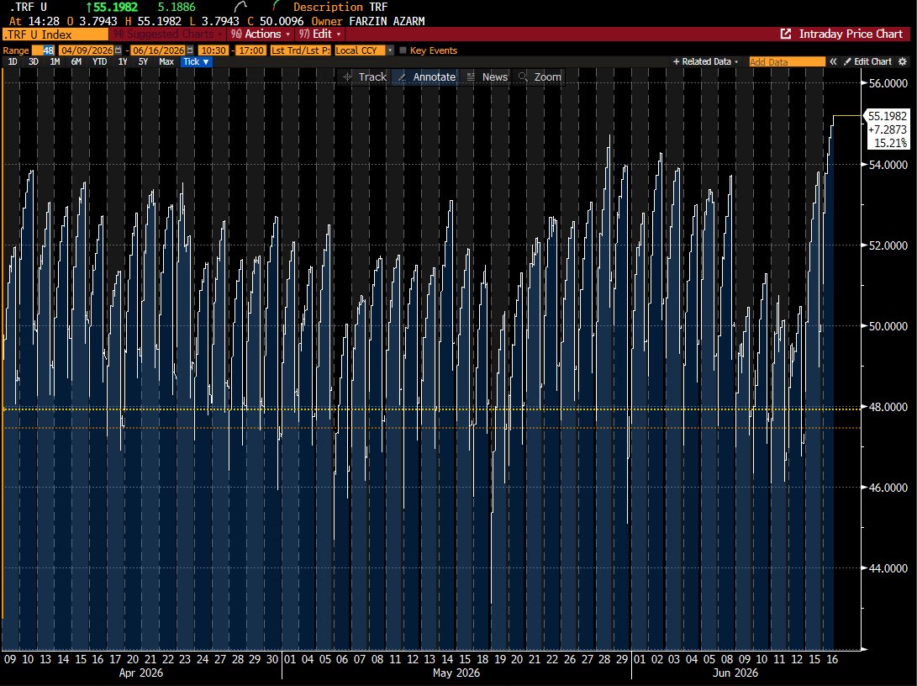Screen dimensions: 917x686
Task: Expand the 97) Edit menu
Action: (x=320, y=34)
